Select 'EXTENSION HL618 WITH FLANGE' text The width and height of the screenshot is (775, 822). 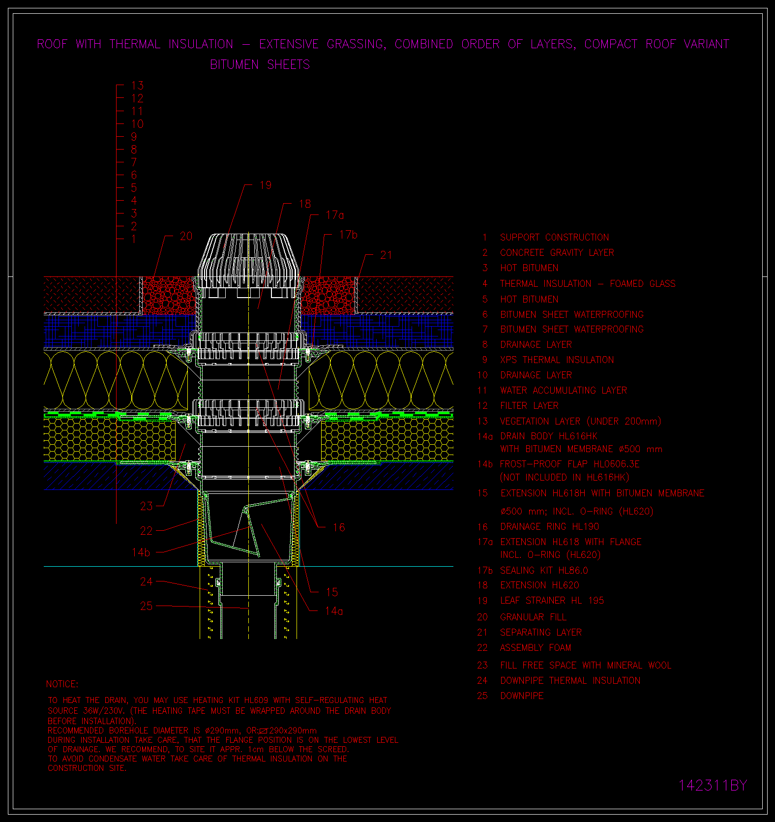pyautogui.click(x=571, y=542)
